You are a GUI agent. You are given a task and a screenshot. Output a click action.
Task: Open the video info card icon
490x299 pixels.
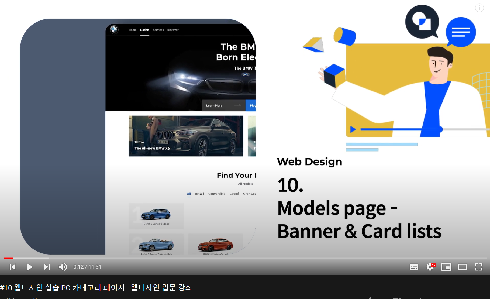pos(479,8)
